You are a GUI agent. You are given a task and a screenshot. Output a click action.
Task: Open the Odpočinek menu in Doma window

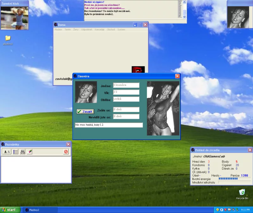click(87, 29)
